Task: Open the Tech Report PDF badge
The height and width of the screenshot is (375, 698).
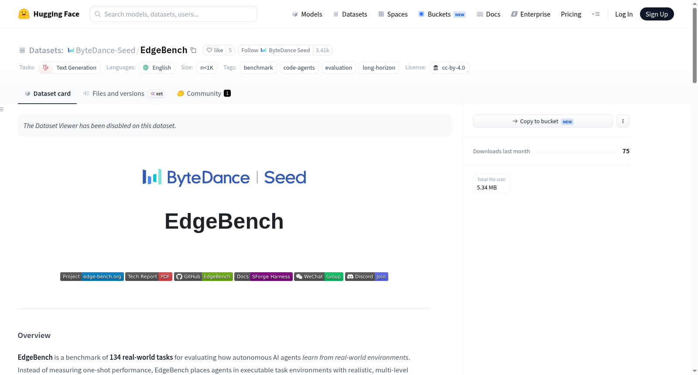Action: (x=149, y=277)
